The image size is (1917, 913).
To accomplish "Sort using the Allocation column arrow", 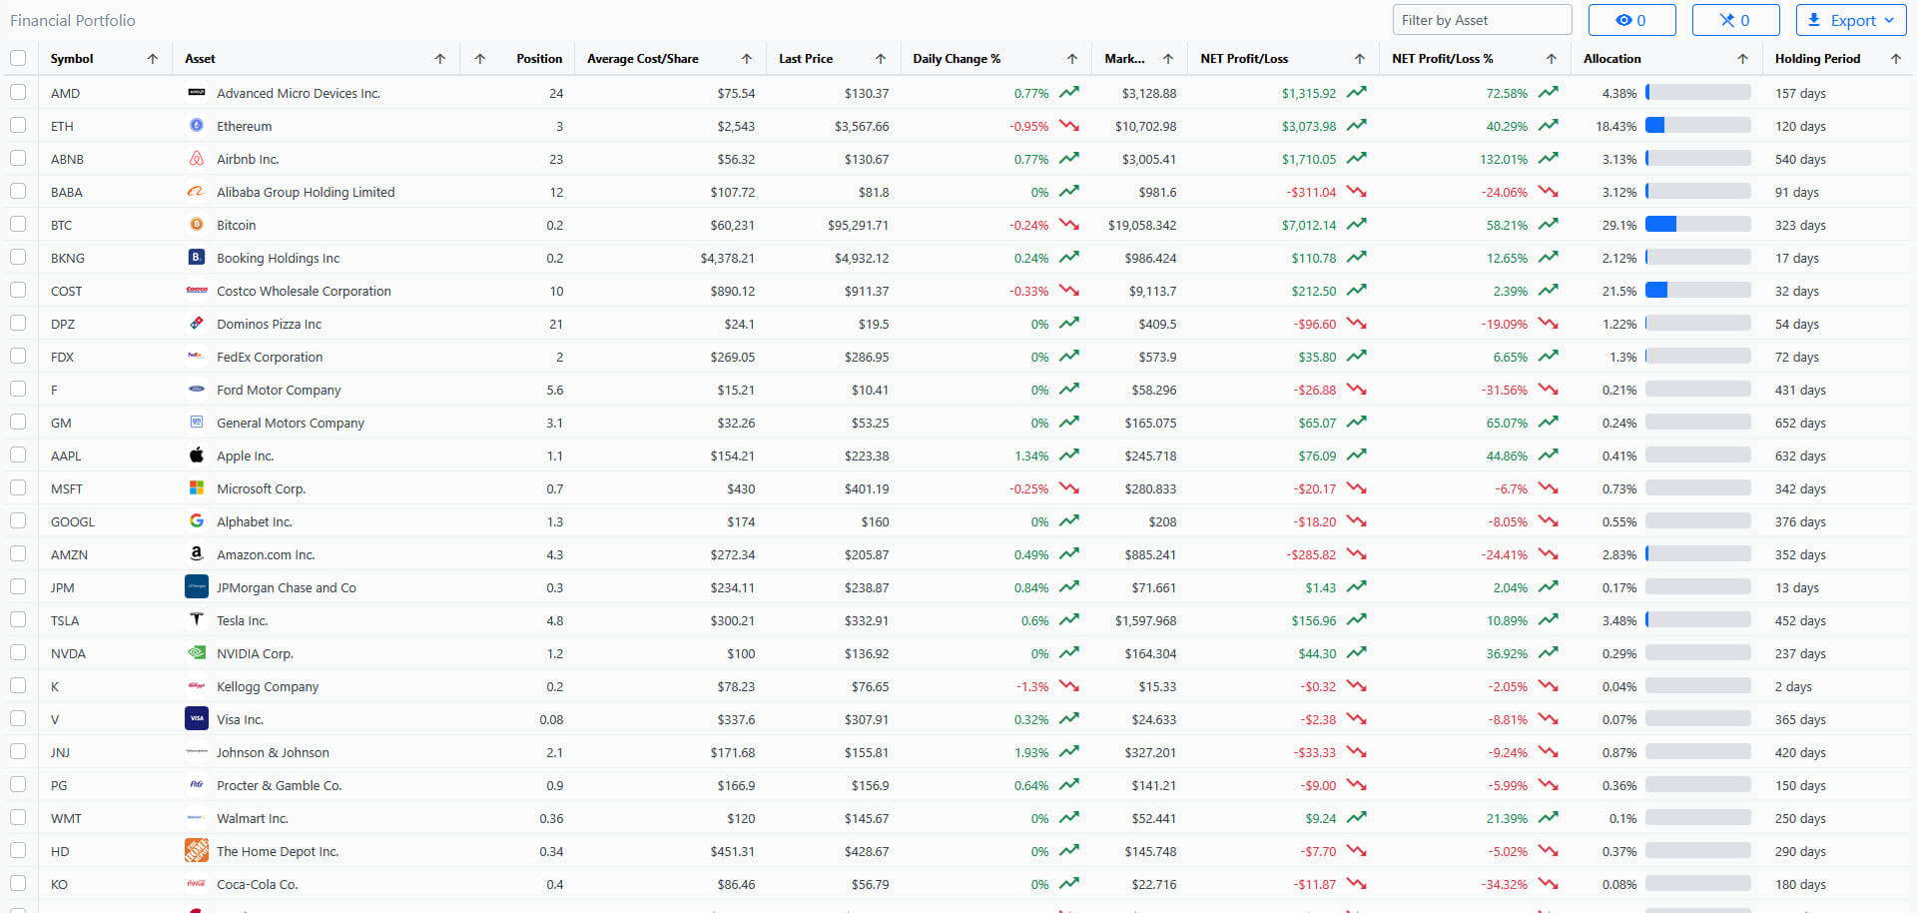I will [1743, 59].
